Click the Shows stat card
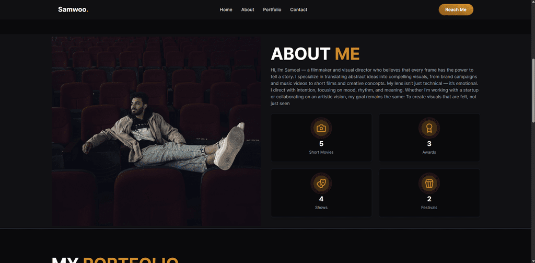Screen dimensions: 535x263 [x=321, y=192]
